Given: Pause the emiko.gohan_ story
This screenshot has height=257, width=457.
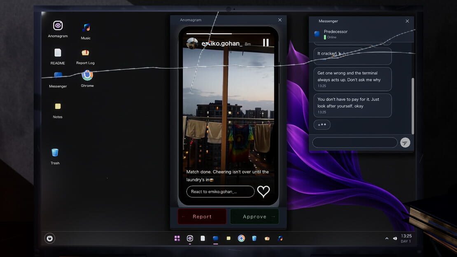Looking at the screenshot, I should tap(266, 43).
